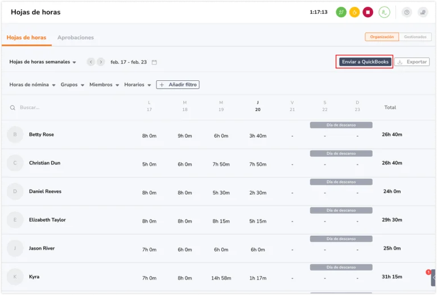Click Kyra's Día de descanso label
437x295 pixels.
pyautogui.click(x=341, y=267)
